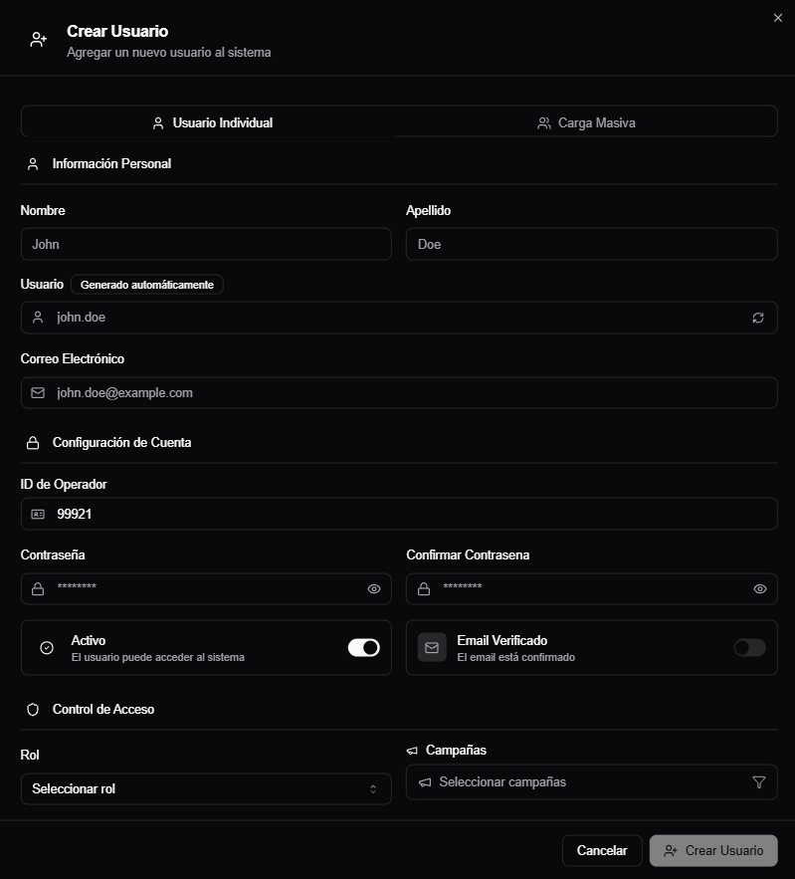Select the Usuario Individual tab
Image resolution: width=795 pixels, height=879 pixels.
[212, 122]
